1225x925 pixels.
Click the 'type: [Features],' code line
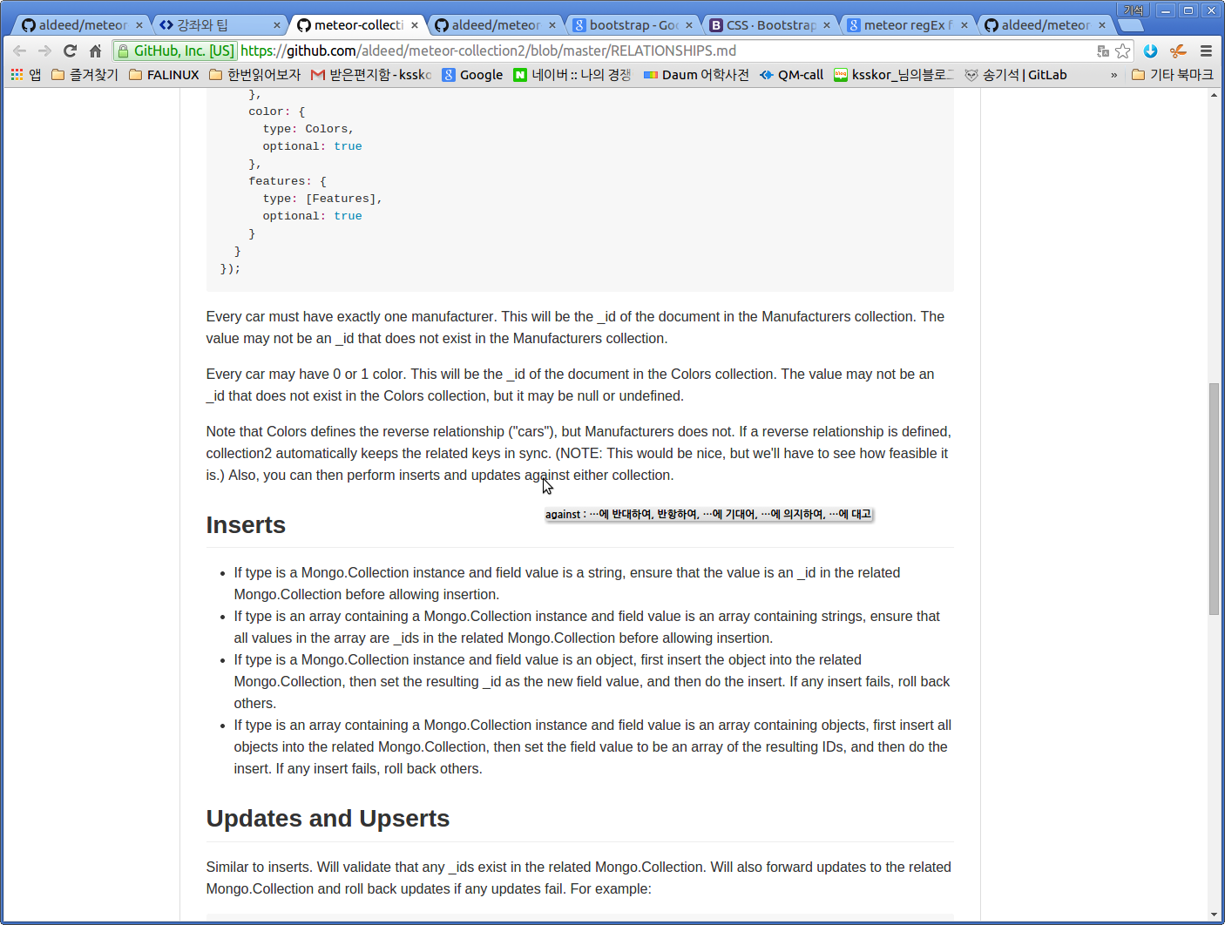coord(322,199)
